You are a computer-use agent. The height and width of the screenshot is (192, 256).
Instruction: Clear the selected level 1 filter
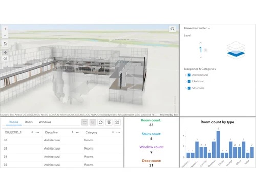tap(206, 50)
